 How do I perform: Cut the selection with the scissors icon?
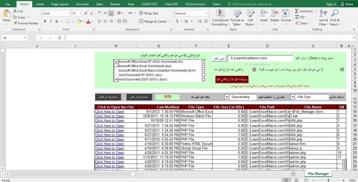(15, 11)
